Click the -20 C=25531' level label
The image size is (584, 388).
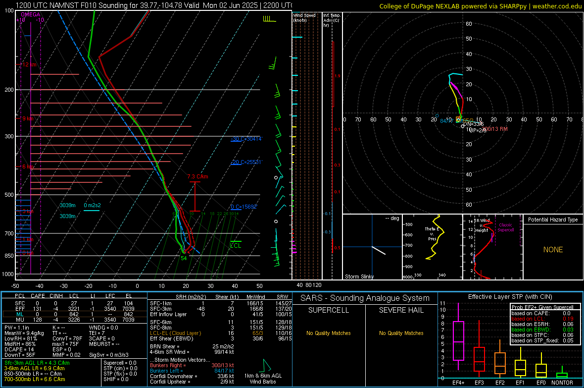246,163
